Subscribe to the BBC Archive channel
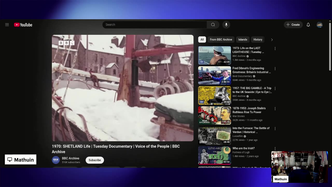332x187 pixels. (x=95, y=160)
